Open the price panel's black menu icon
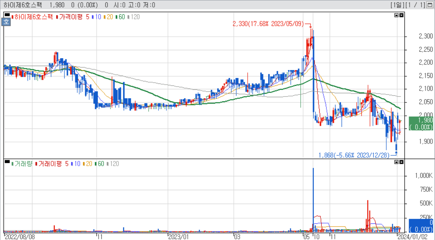435x240 pixels. click(7, 15)
